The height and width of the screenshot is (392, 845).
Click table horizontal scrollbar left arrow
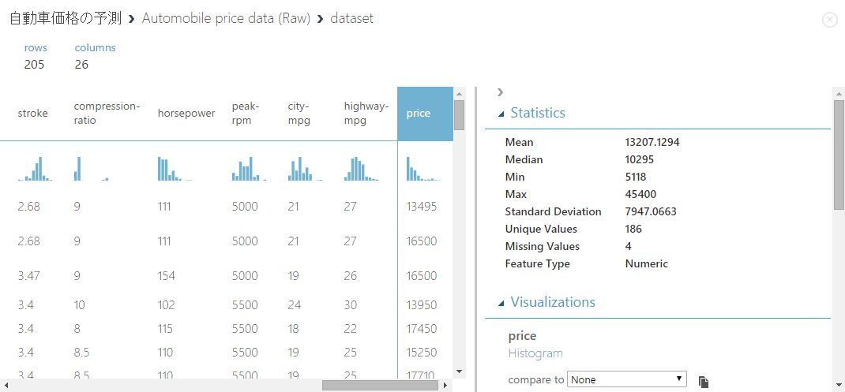pyautogui.click(x=6, y=386)
